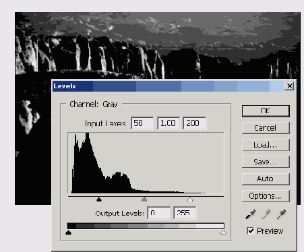Click the white output levels slider

coord(223,232)
